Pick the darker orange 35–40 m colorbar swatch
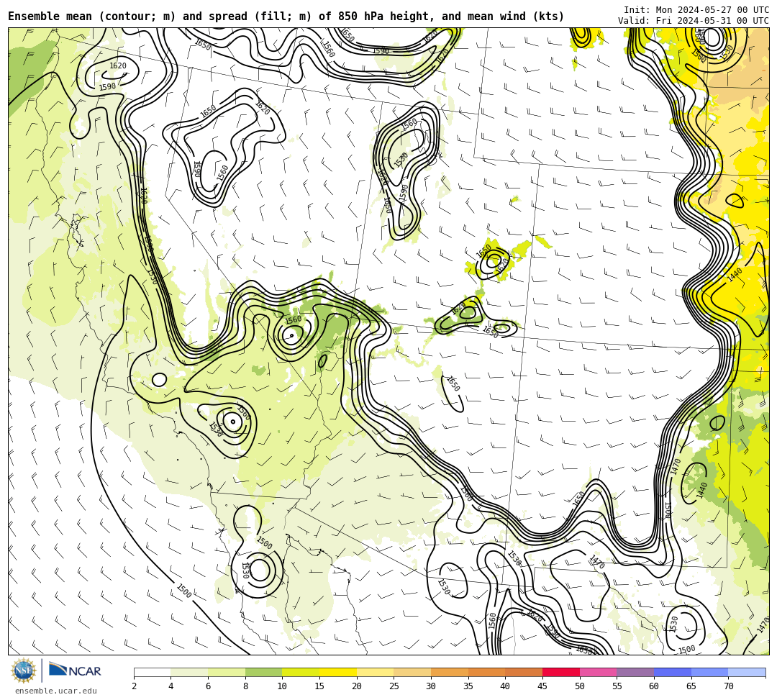The width and height of the screenshot is (777, 700). click(x=486, y=672)
